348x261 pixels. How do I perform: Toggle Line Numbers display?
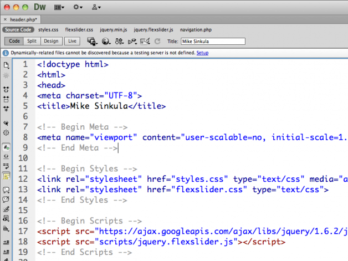click(x=6, y=147)
